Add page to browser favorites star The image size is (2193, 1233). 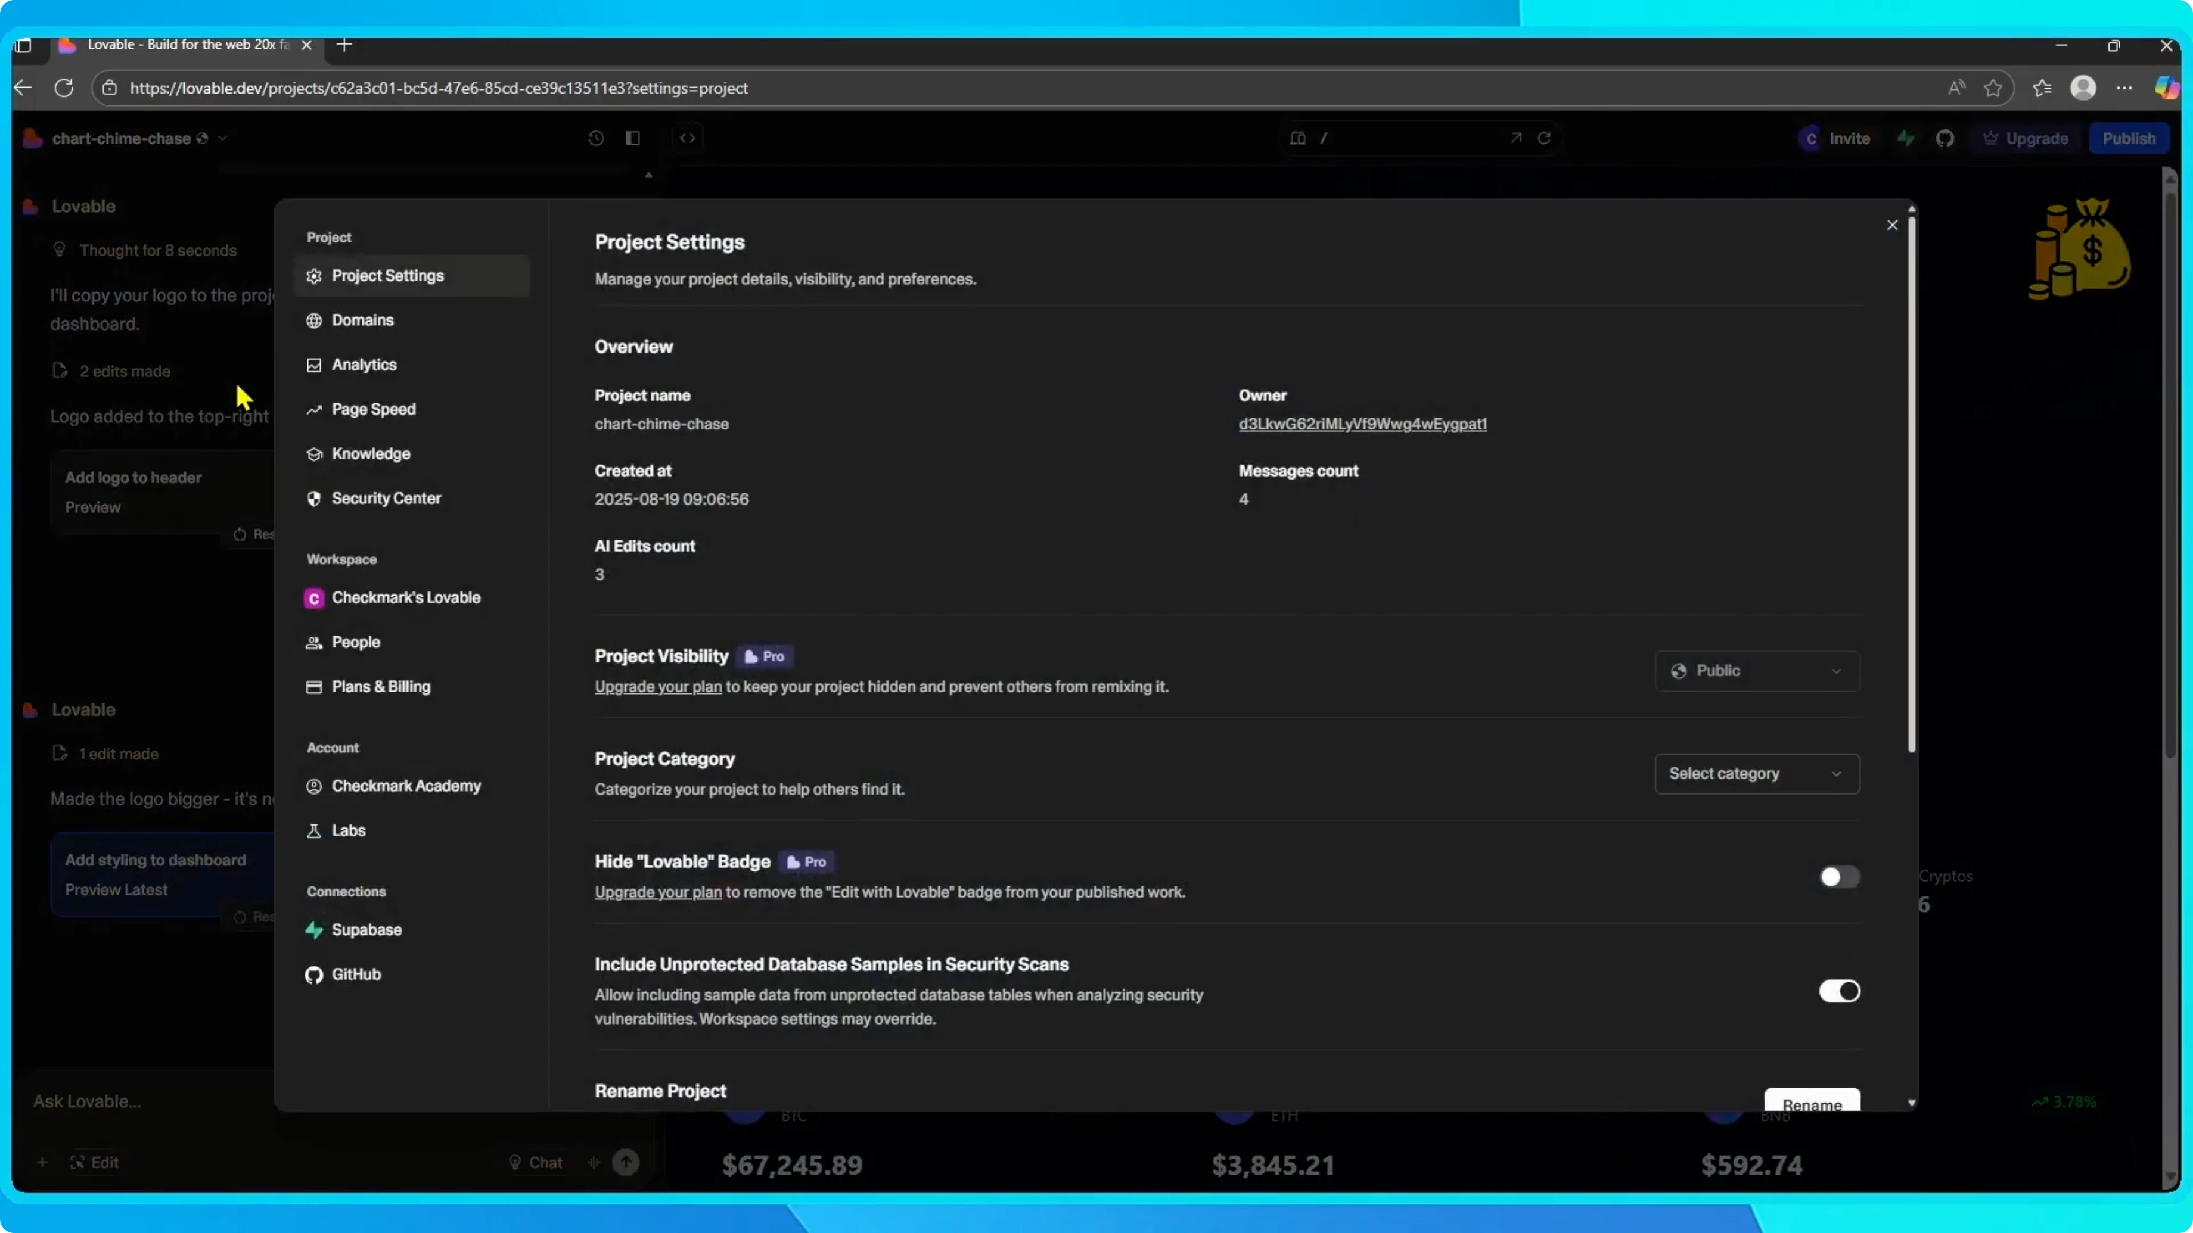pyautogui.click(x=1993, y=88)
